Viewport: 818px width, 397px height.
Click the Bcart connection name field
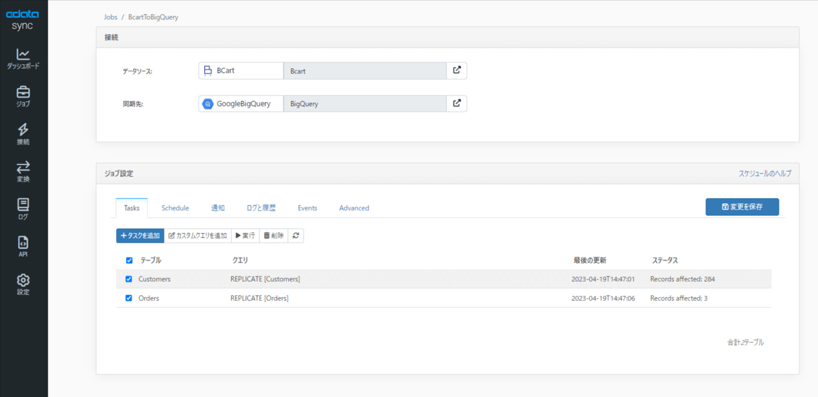(x=365, y=70)
